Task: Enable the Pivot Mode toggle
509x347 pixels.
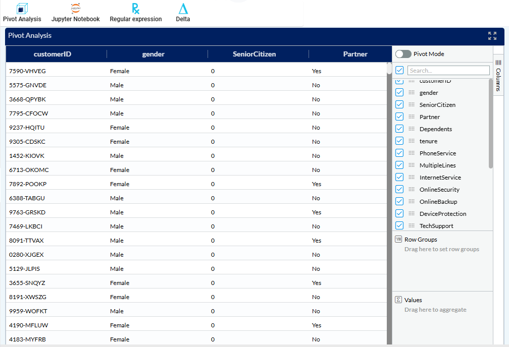Action: [403, 54]
